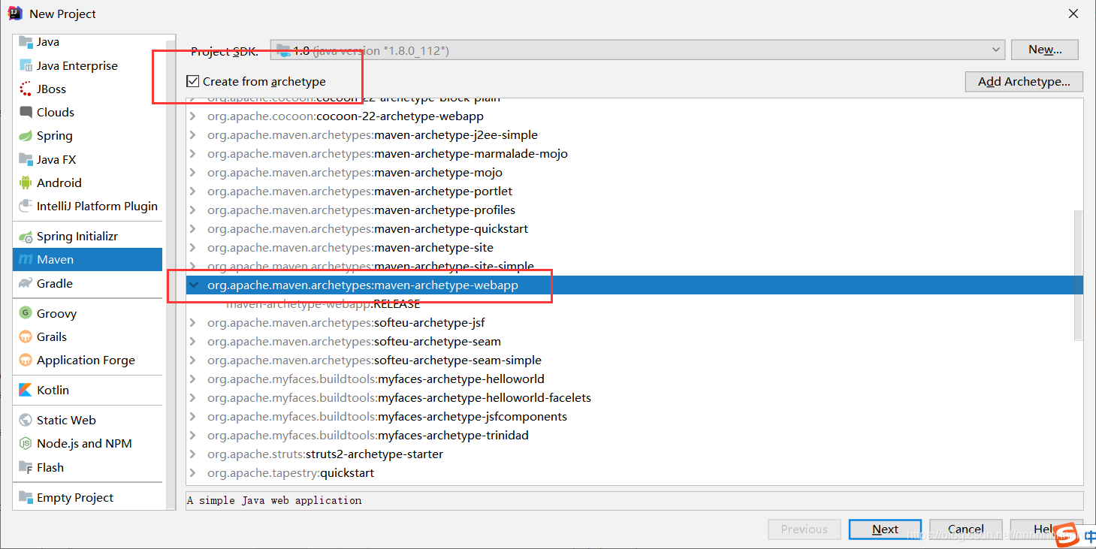Click the Cancel button
1096x549 pixels.
pyautogui.click(x=965, y=529)
